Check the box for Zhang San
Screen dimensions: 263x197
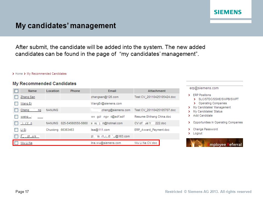pos(16,97)
